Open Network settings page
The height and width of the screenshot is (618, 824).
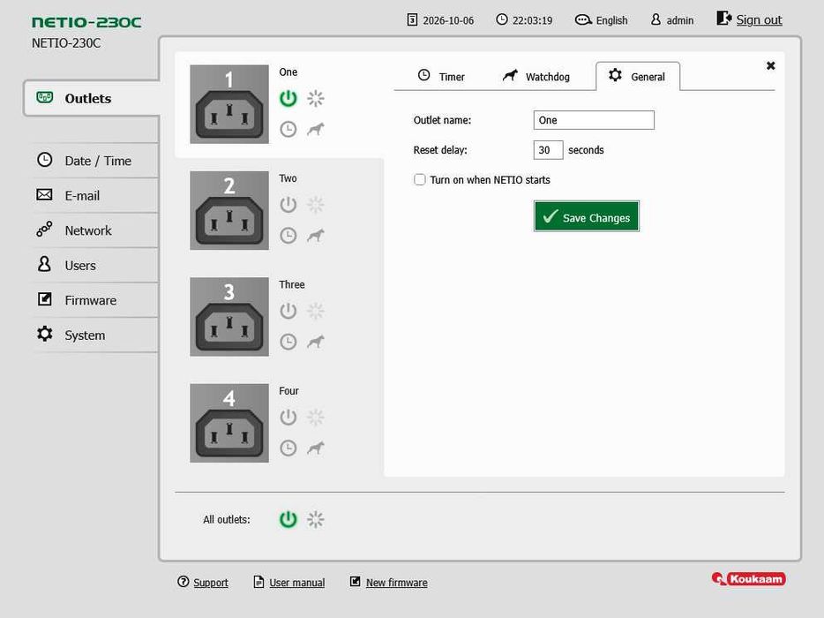point(95,230)
